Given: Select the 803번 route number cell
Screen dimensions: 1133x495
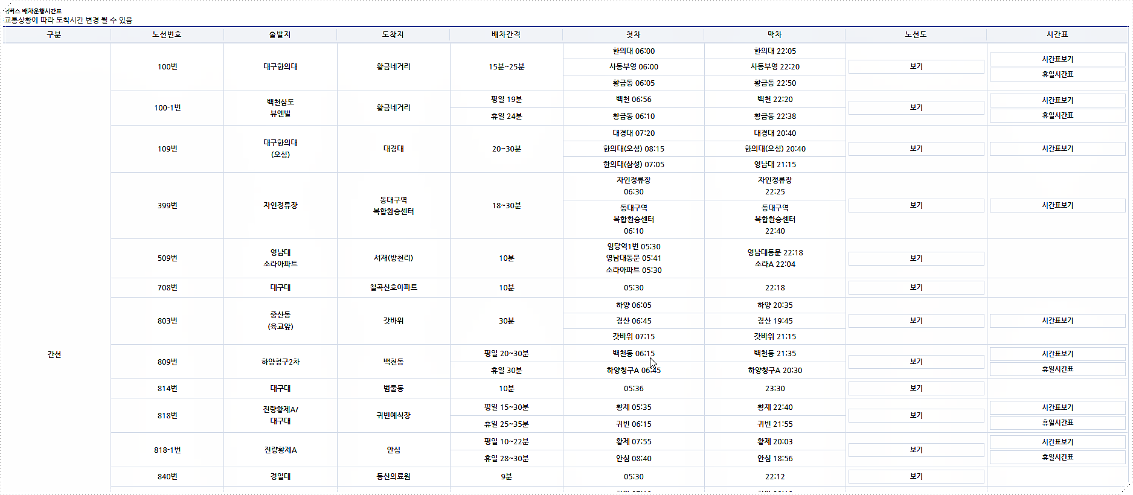Looking at the screenshot, I should pyautogui.click(x=167, y=321).
